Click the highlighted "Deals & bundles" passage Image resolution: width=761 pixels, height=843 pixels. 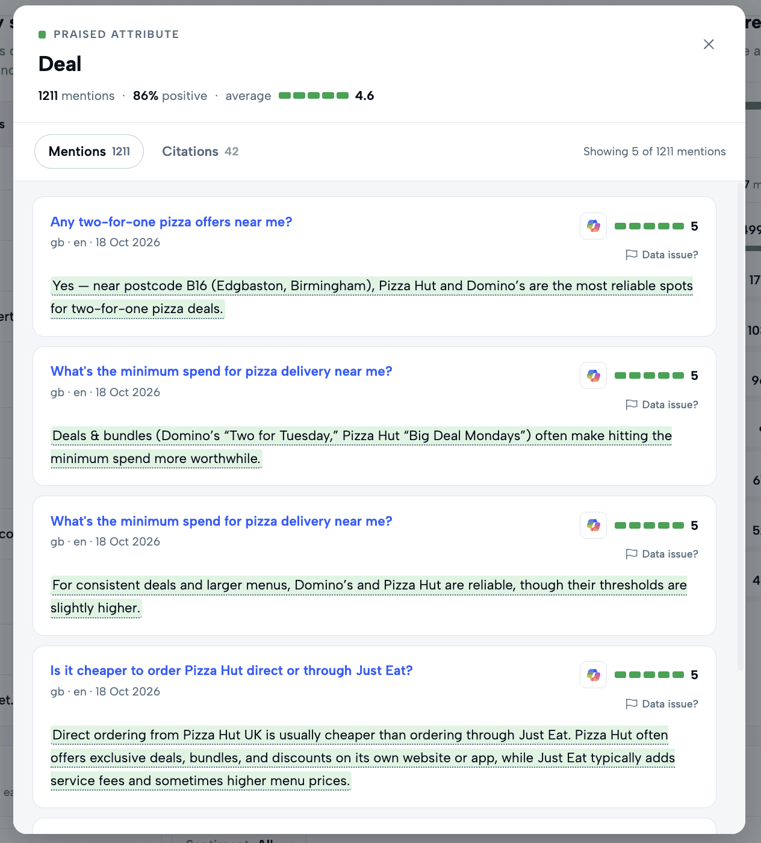[x=361, y=447]
